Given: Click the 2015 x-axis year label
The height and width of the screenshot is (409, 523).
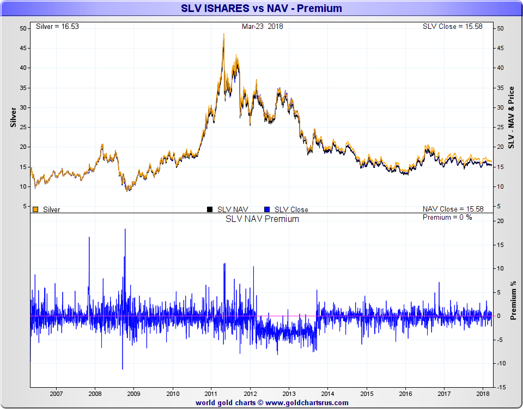Looking at the screenshot, I should click(367, 394).
